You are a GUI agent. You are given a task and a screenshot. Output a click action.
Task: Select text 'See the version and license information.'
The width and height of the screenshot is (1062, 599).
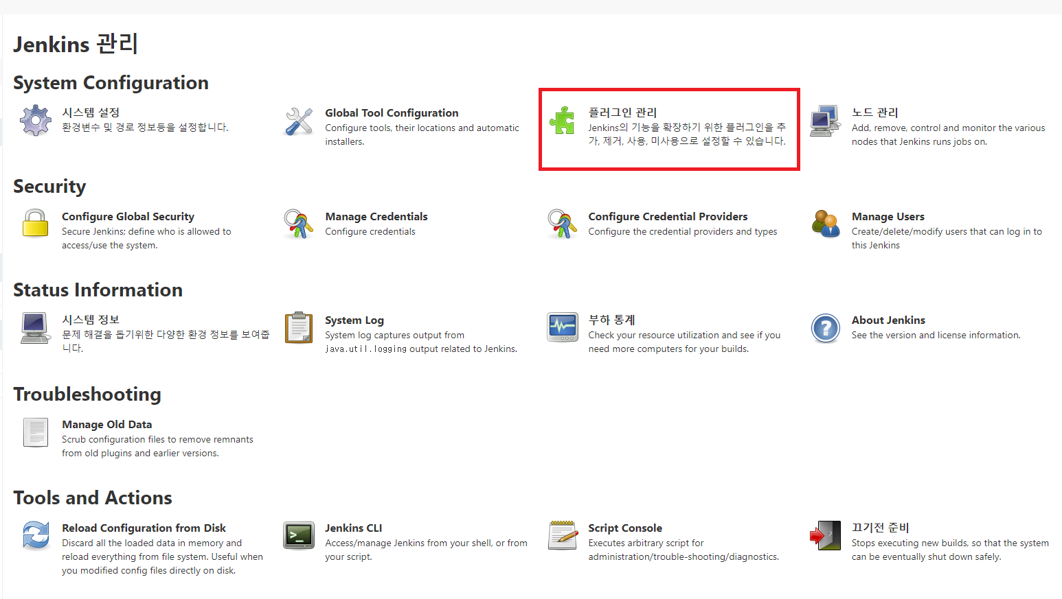936,335
